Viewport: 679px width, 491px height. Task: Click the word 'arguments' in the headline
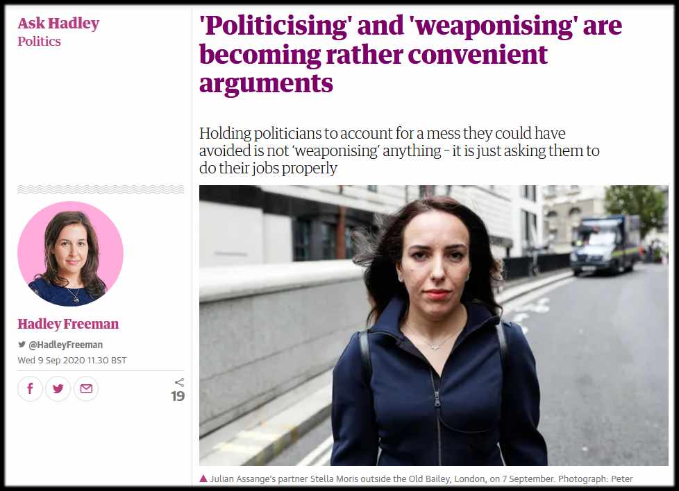pyautogui.click(x=266, y=83)
